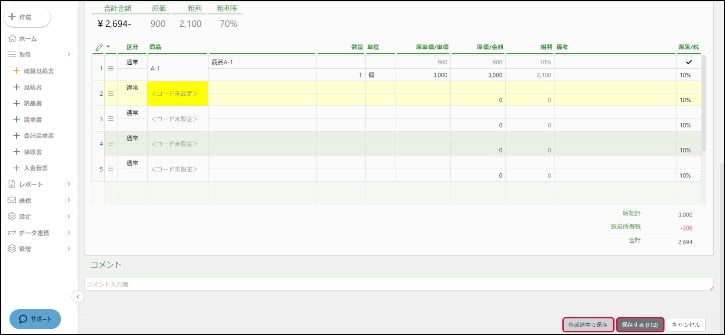Viewport: 725px width, 335px height.
Task: Click the arrows icon beside データ連携
Action: click(x=12, y=233)
